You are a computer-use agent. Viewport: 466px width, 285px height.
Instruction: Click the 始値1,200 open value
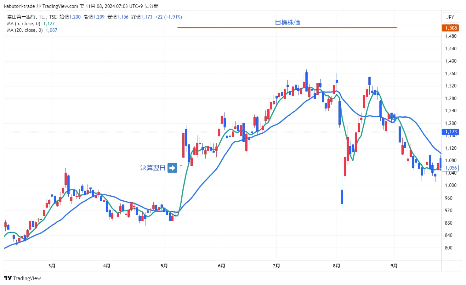70,17
